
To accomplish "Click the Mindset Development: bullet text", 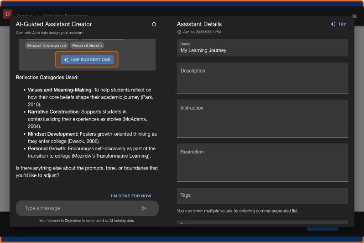I will pos(92,137).
